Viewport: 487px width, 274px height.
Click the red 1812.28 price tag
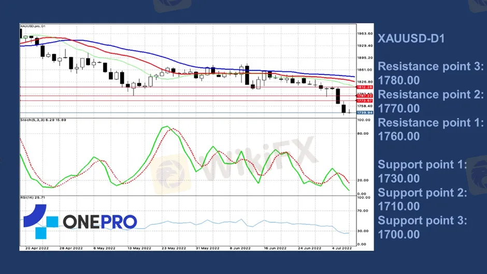365,88
